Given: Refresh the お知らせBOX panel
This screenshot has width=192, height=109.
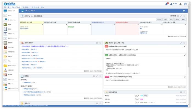Looking at the screenshot, I should click(x=100, y=43).
